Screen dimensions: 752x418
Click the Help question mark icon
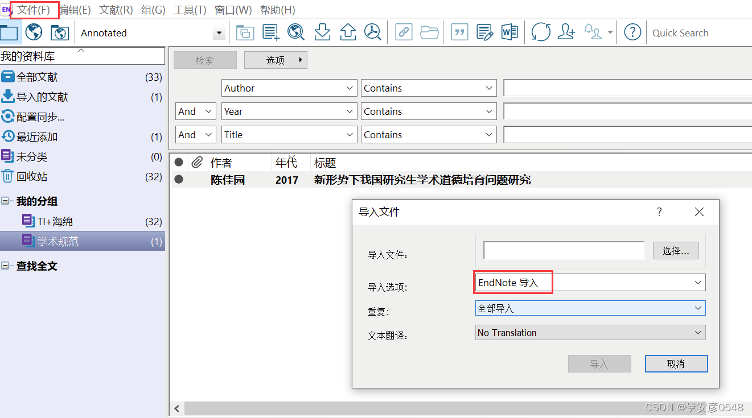pos(632,32)
